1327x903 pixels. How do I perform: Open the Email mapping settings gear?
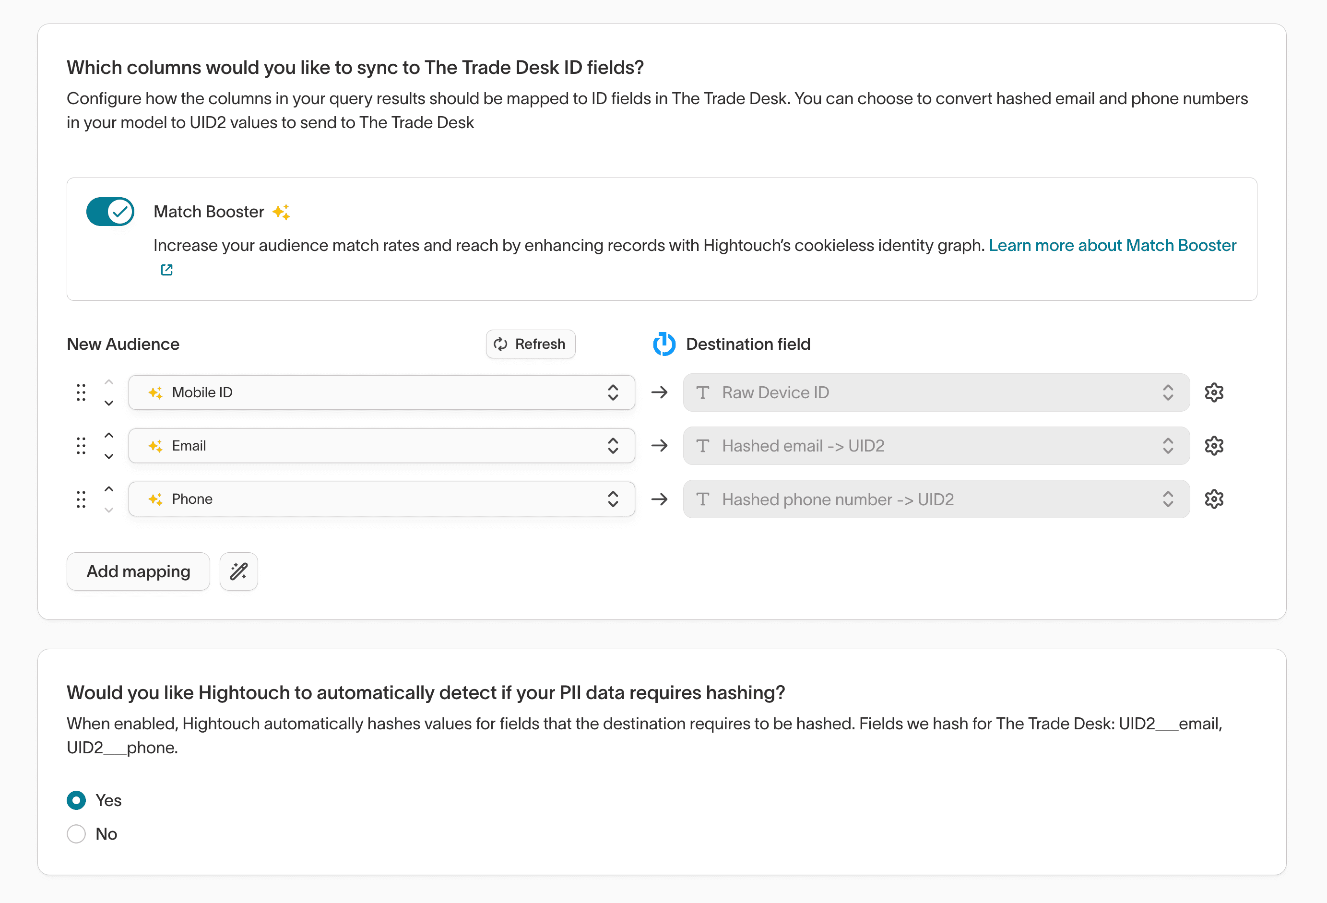tap(1214, 446)
